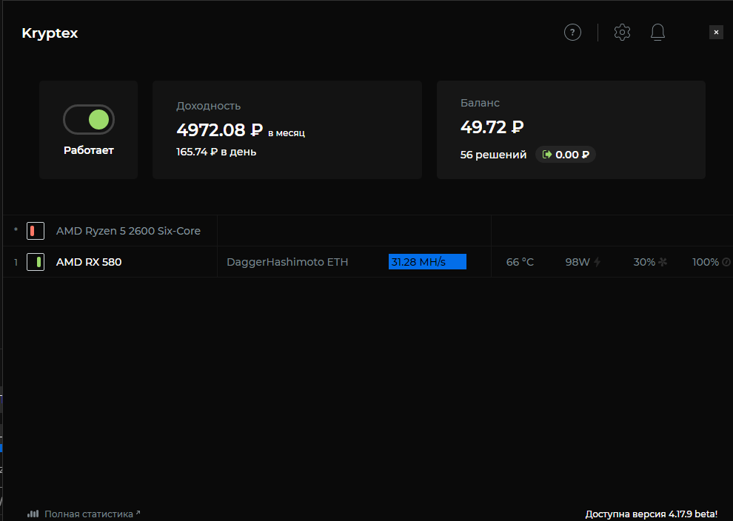Click the withdraw 0.00 ₽ button
This screenshot has width=733, height=521.
(565, 155)
